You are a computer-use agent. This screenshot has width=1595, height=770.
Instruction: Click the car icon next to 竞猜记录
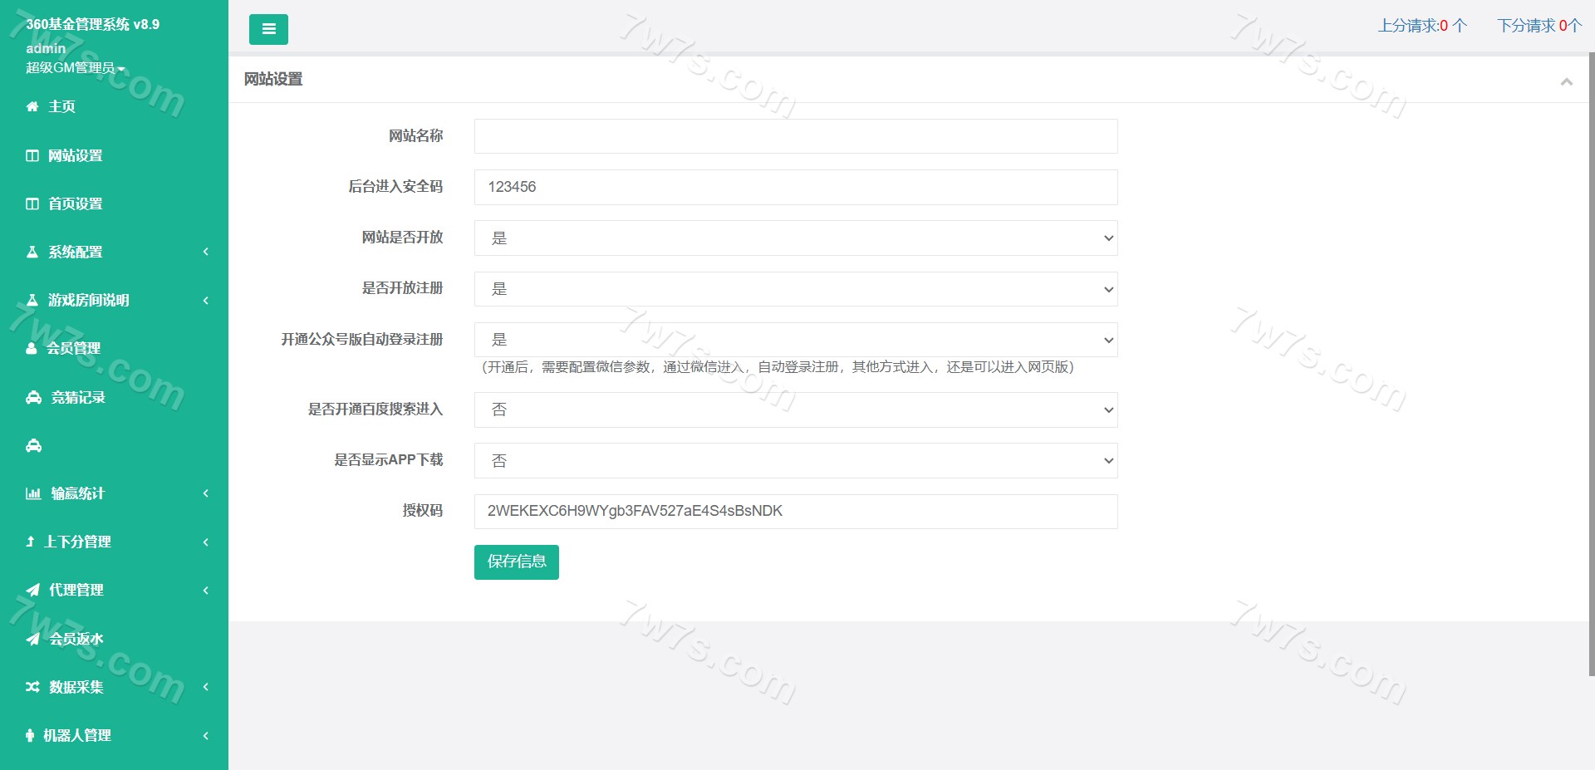(x=33, y=398)
